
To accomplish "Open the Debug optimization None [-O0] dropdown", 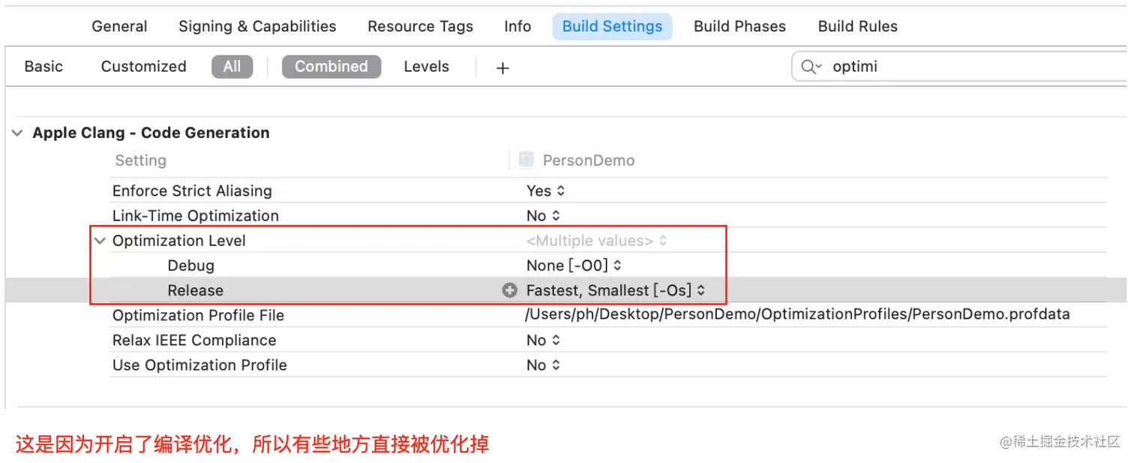I will coord(574,266).
